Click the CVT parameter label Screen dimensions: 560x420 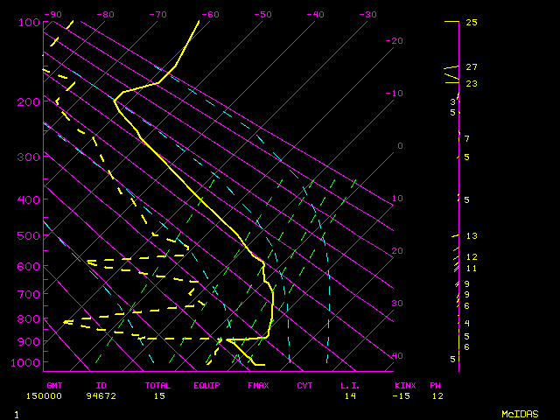[304, 385]
